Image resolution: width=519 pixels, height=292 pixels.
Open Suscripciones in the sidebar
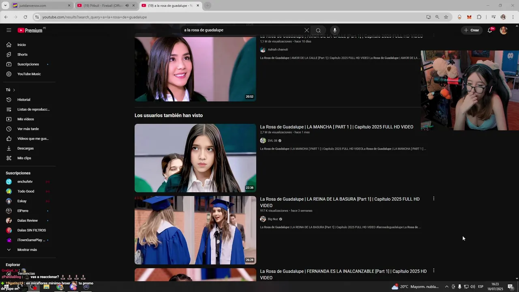[x=28, y=64]
